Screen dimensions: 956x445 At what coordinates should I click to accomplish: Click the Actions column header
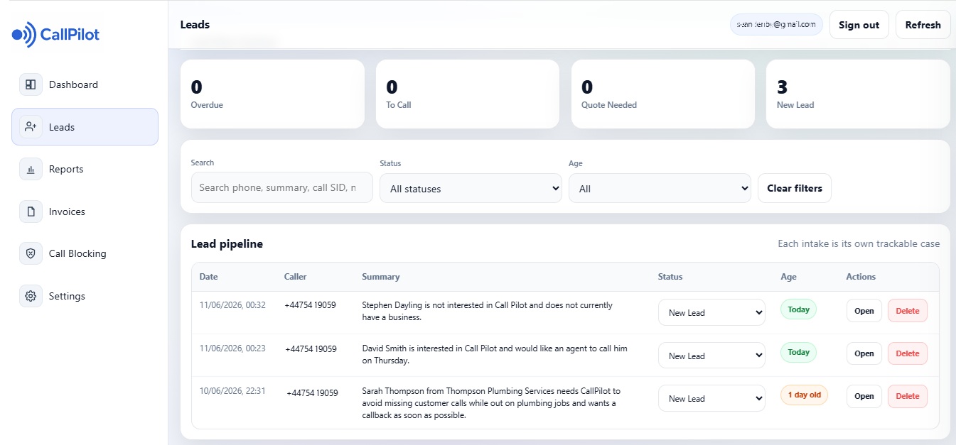coord(861,277)
